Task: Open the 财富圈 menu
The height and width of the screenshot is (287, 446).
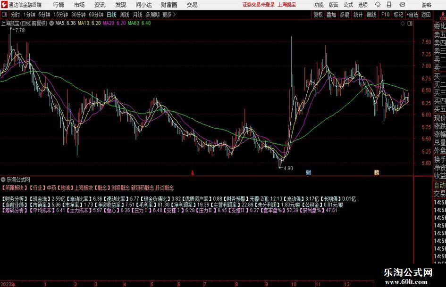Action: pyautogui.click(x=169, y=5)
